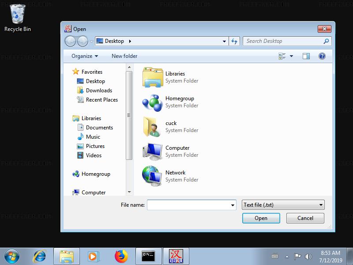This screenshot has height=265, width=353.
Task: Click the File name input box
Action: click(x=188, y=205)
